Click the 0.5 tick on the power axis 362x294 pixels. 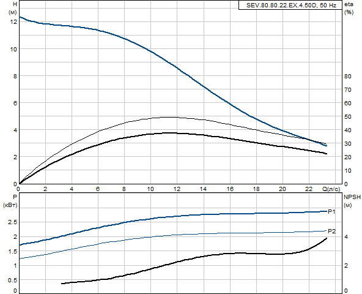(12, 280)
